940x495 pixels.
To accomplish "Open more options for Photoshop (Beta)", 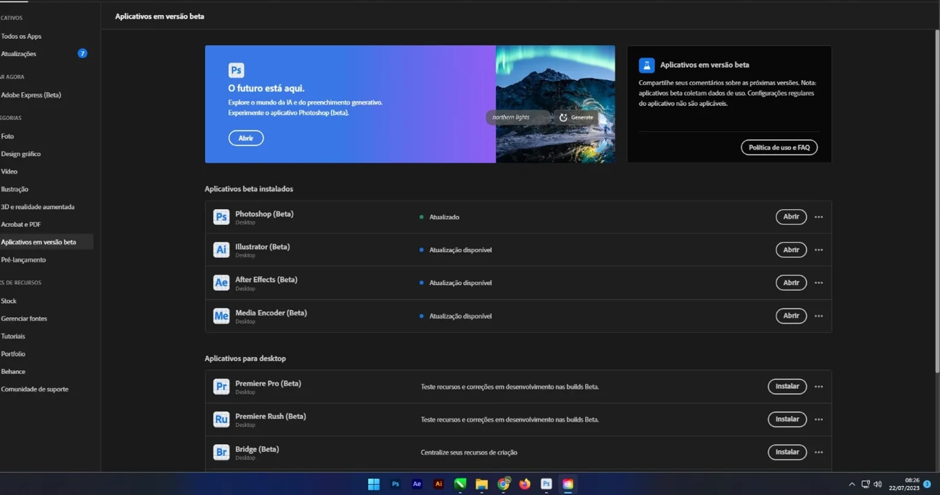I will [818, 217].
